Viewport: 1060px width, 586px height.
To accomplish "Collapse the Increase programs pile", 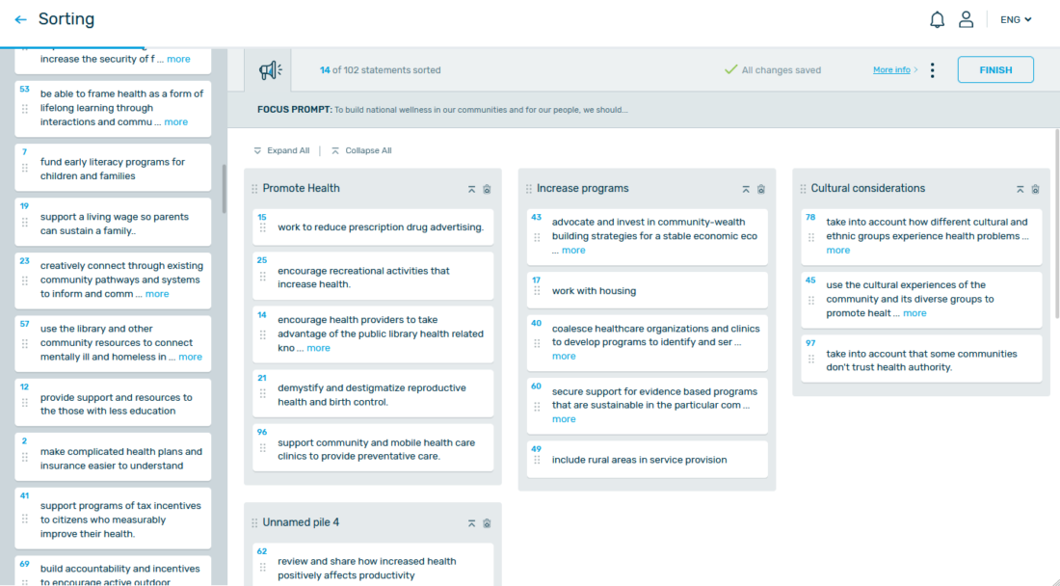I will click(746, 189).
